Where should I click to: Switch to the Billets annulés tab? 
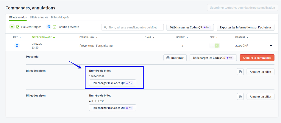pyautogui.click(x=39, y=17)
